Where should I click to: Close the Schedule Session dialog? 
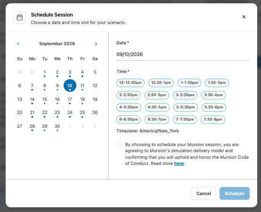coord(244,17)
